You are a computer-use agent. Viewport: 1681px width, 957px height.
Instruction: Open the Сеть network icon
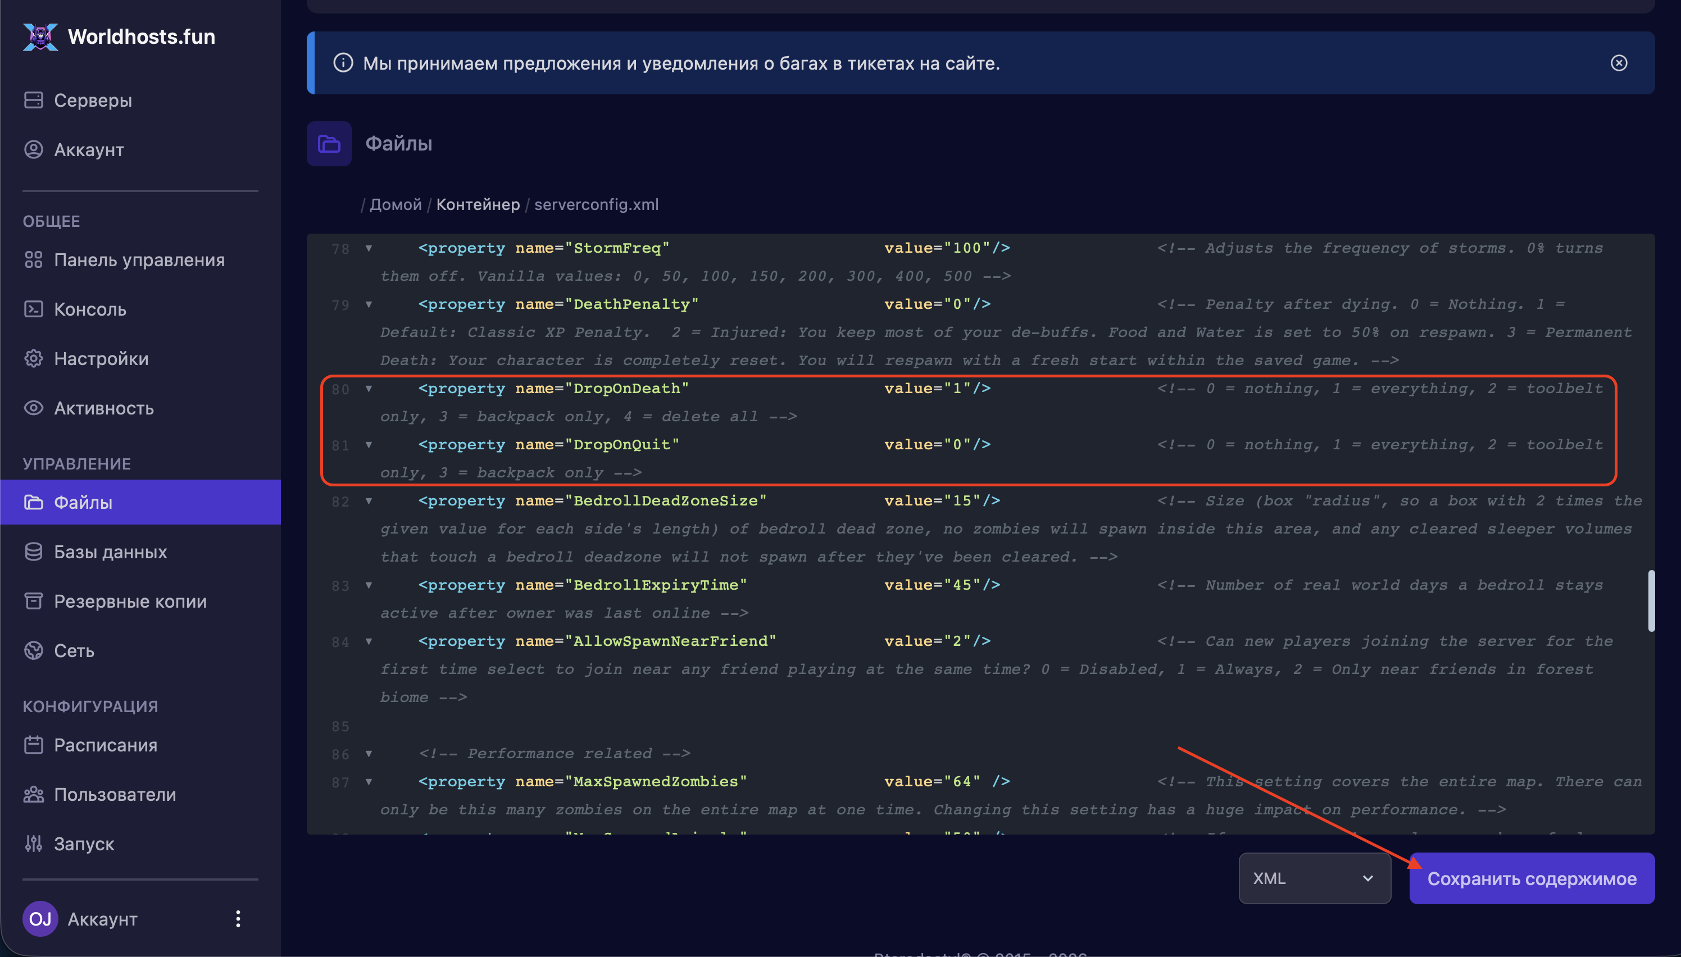[x=34, y=650]
